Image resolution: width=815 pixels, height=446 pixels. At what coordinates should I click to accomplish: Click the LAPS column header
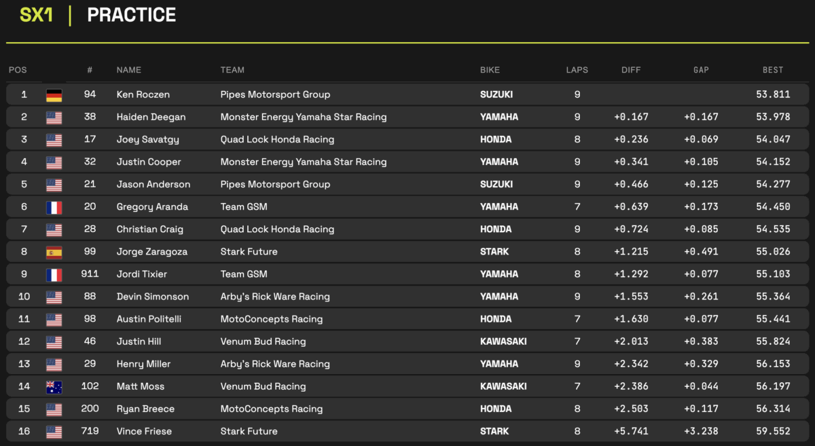(x=577, y=70)
